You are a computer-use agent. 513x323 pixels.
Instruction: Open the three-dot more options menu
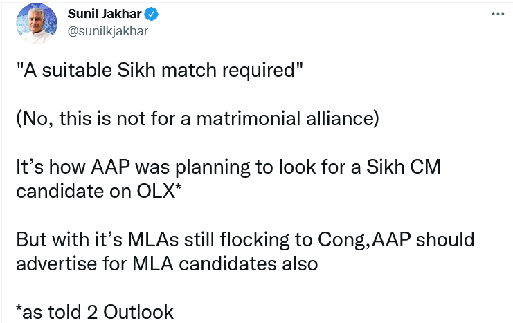tap(498, 14)
